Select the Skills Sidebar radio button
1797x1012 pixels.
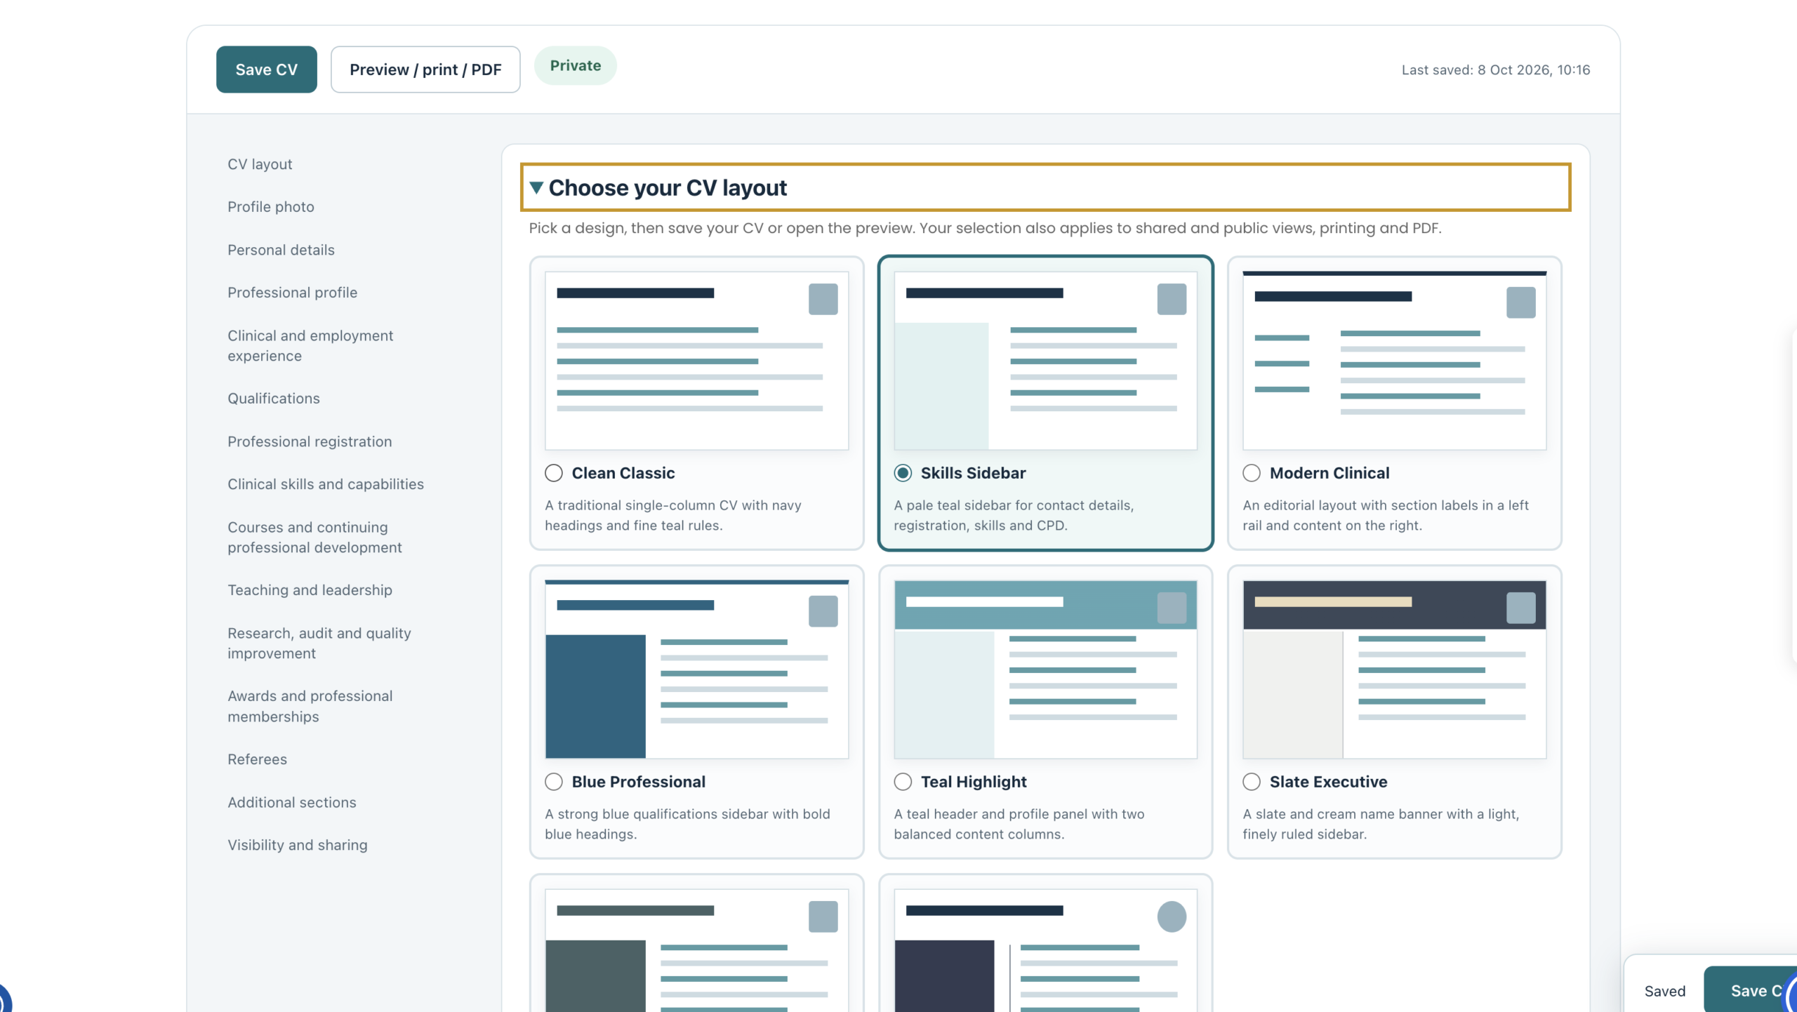[x=903, y=473]
